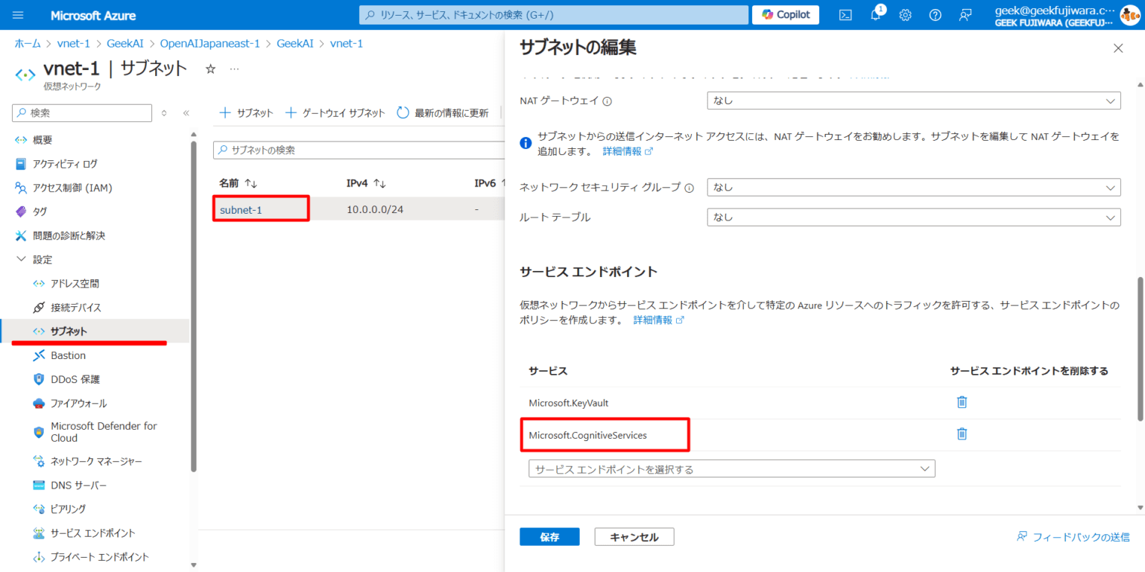
Task: Add vnet-1 to favorites with the star
Action: pos(210,68)
